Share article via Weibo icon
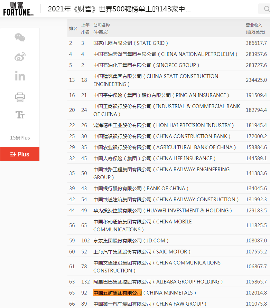Image resolution: width=270 pixels, height=308 pixels. pos(20,57)
